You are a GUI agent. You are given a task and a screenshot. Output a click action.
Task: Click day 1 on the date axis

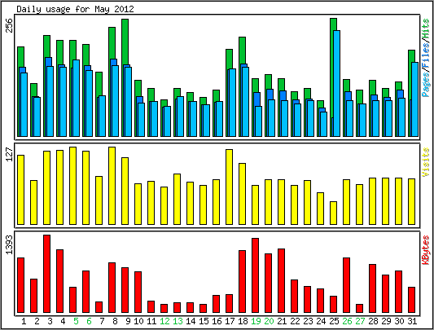click(x=24, y=321)
